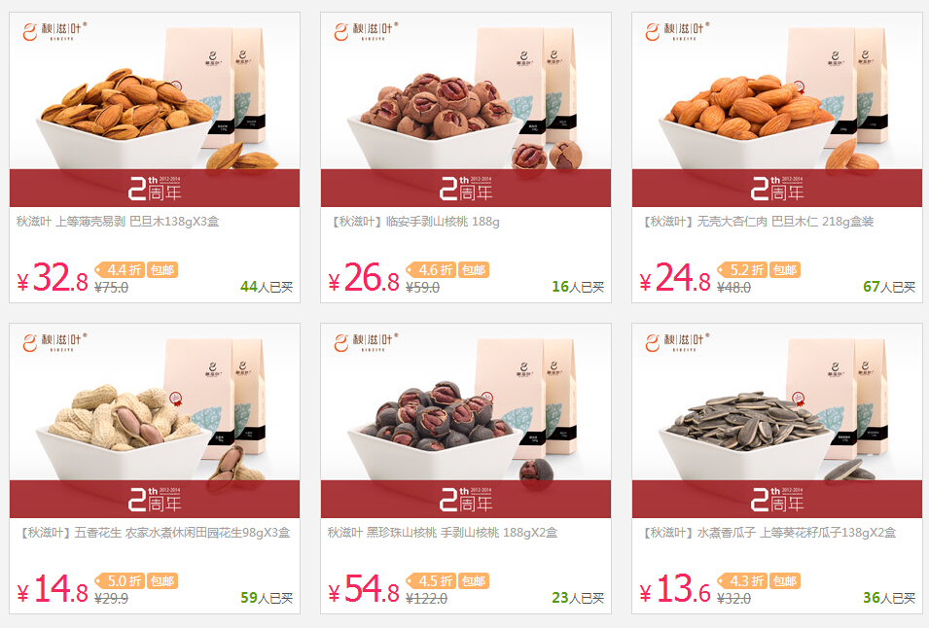The height and width of the screenshot is (628, 929).
Task: Open the 无壳大杏仁肉 product image
Action: point(776,110)
